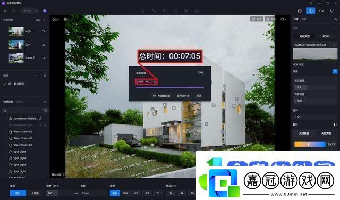Select the 4k preset size
The width and height of the screenshot is (340, 200).
point(182,193)
